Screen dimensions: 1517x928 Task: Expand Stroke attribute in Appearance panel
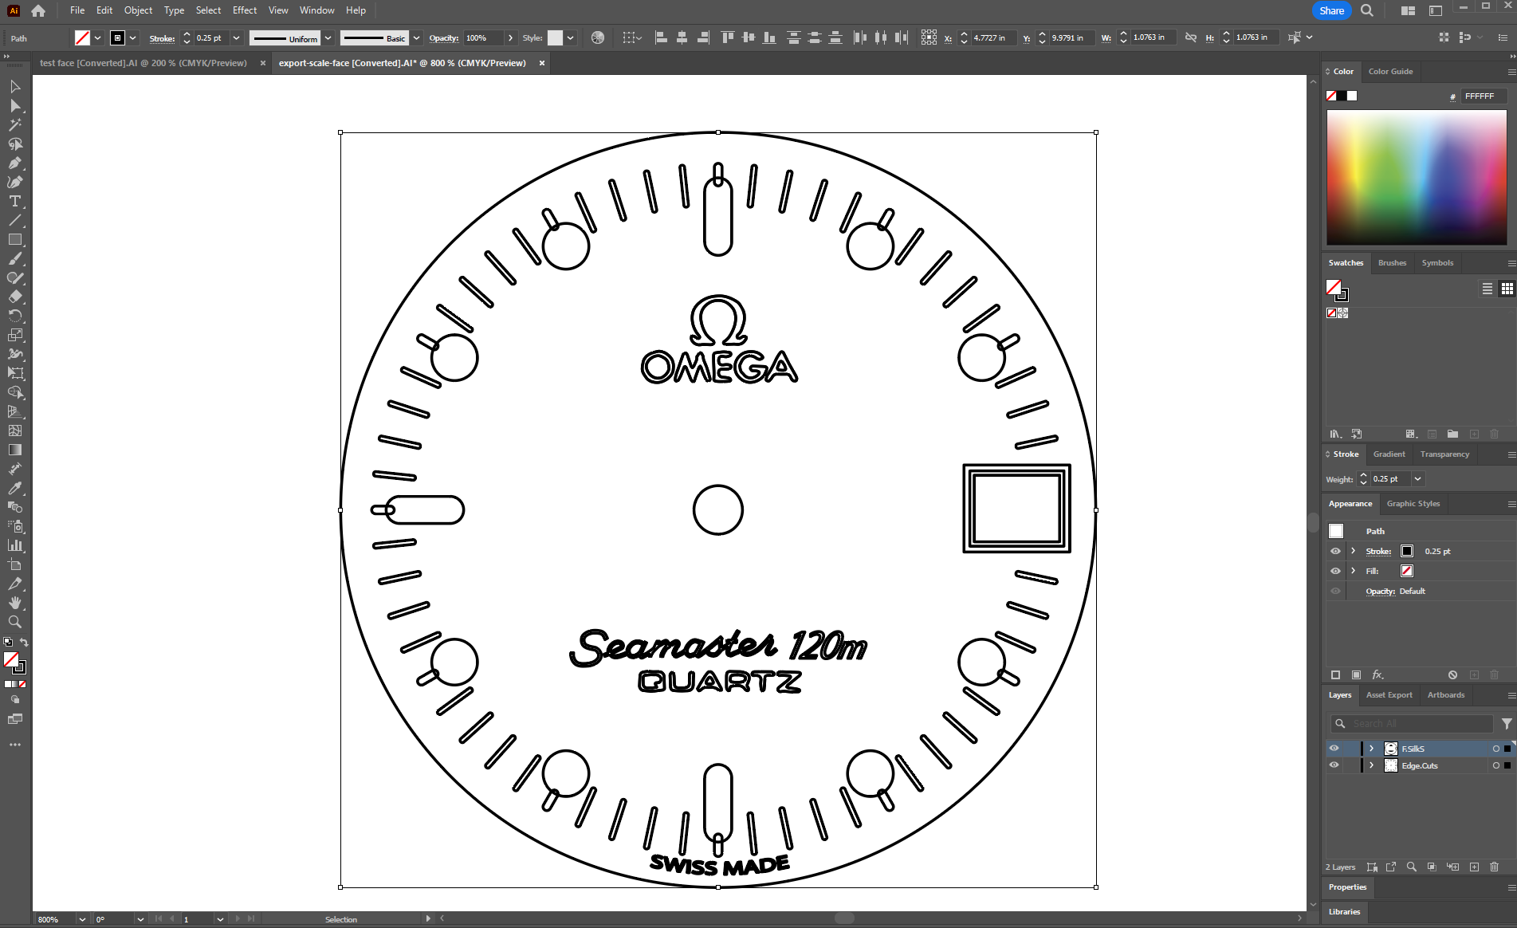point(1353,551)
